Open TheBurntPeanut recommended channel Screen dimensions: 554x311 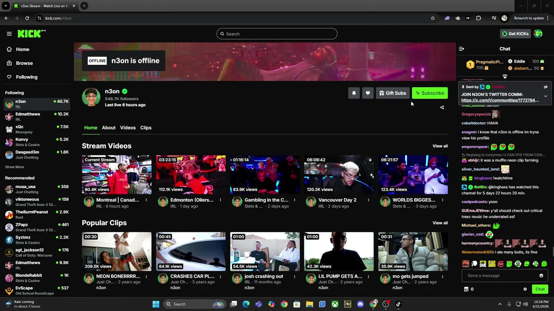37,214
